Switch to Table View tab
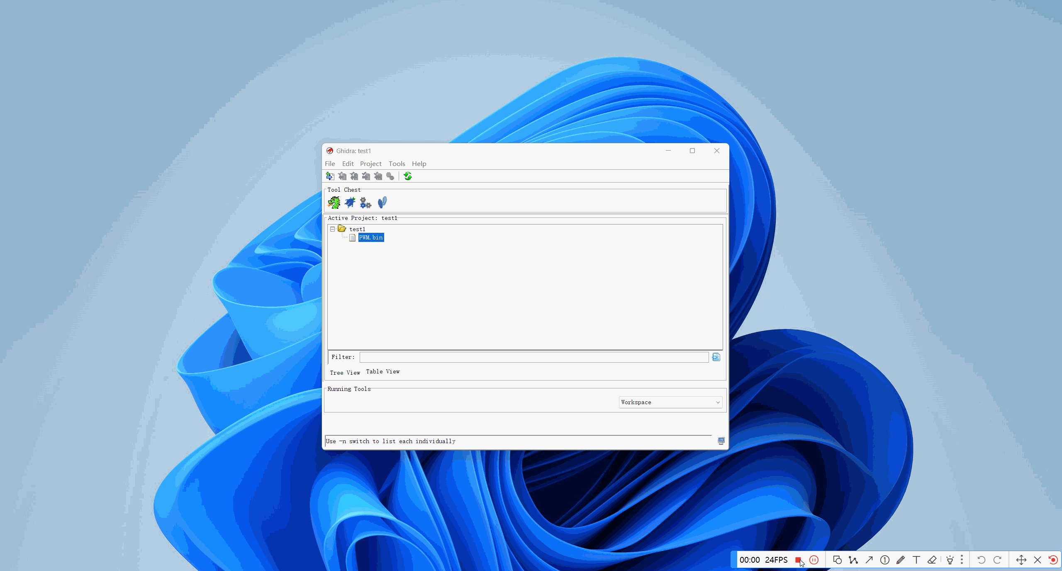Viewport: 1062px width, 571px height. pyautogui.click(x=382, y=372)
